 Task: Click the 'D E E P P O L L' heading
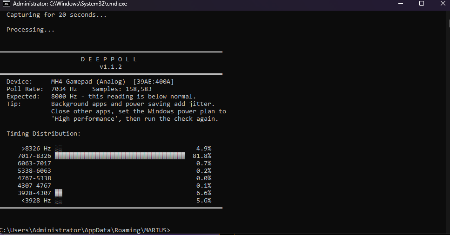pyautogui.click(x=109, y=59)
